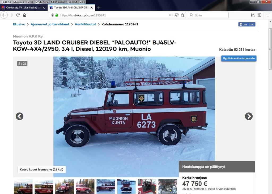Save page to Pocket icon
Viewport: 272px width, 194px height.
(177, 15)
